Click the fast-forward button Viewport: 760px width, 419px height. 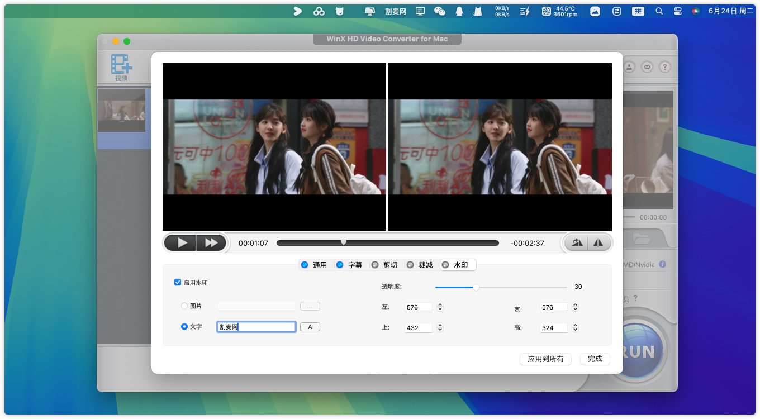(211, 243)
